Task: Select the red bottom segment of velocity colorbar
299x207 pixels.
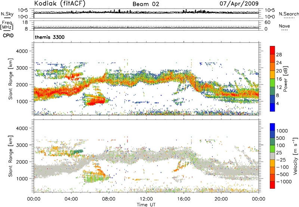Action: [x=272, y=185]
